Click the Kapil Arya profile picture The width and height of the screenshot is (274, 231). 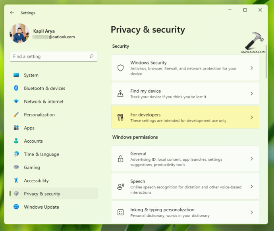click(x=19, y=33)
